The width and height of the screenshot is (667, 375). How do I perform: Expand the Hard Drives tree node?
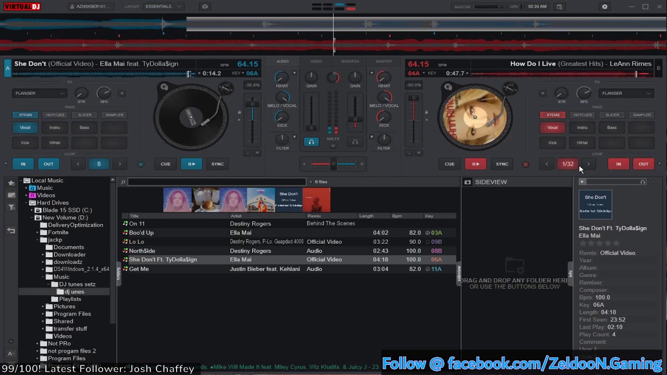coord(26,203)
